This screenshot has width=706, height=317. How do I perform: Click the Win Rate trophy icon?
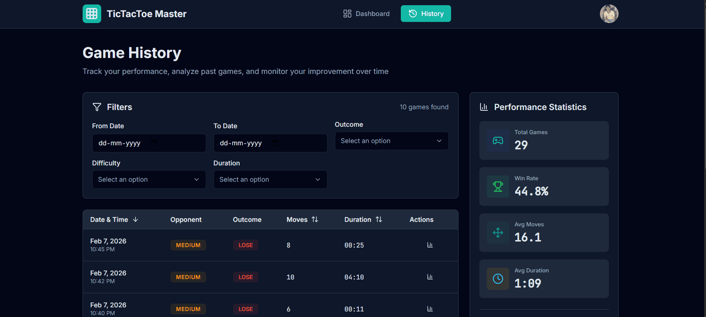tap(498, 187)
